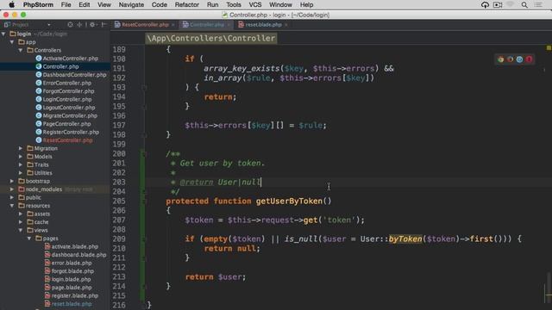Expand the bootstrap folder
The width and height of the screenshot is (552, 310).
(x=12, y=181)
